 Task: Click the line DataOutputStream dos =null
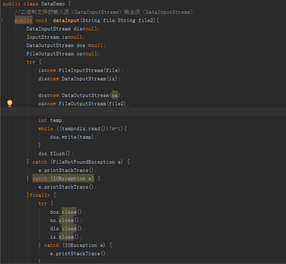pyautogui.click(x=66, y=46)
